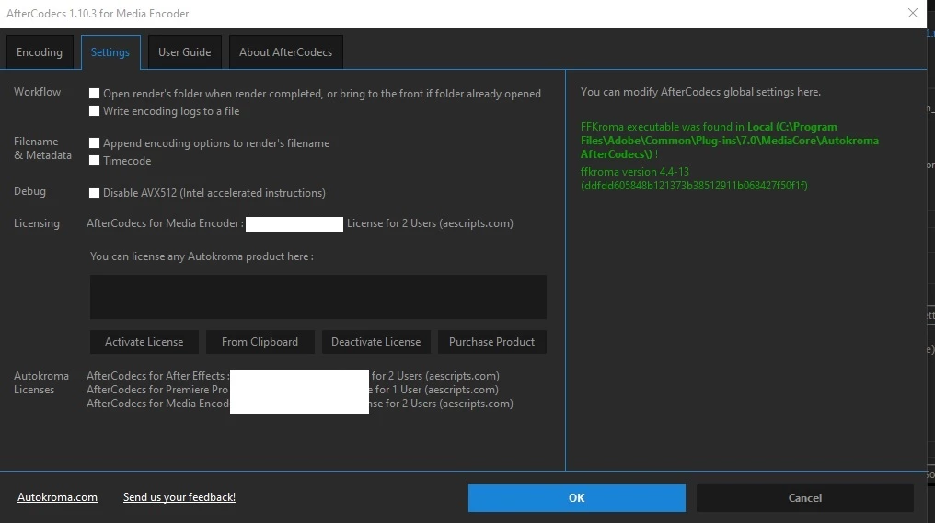The height and width of the screenshot is (523, 935).
Task: Click the license key text box
Action: tap(317, 297)
